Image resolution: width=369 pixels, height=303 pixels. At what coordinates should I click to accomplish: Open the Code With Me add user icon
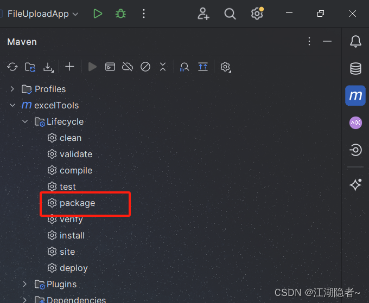203,14
